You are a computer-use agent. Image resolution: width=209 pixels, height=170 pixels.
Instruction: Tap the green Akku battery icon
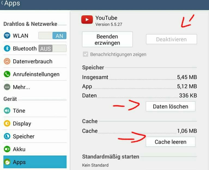point(7,149)
